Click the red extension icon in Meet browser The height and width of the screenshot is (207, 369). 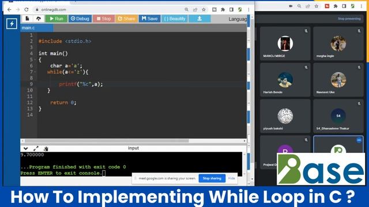pos(327,6)
